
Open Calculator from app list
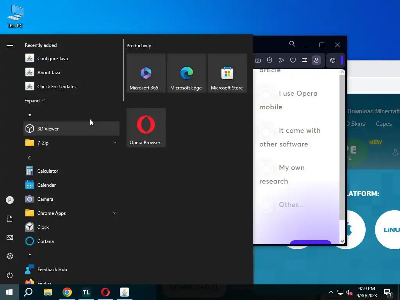coord(71,171)
